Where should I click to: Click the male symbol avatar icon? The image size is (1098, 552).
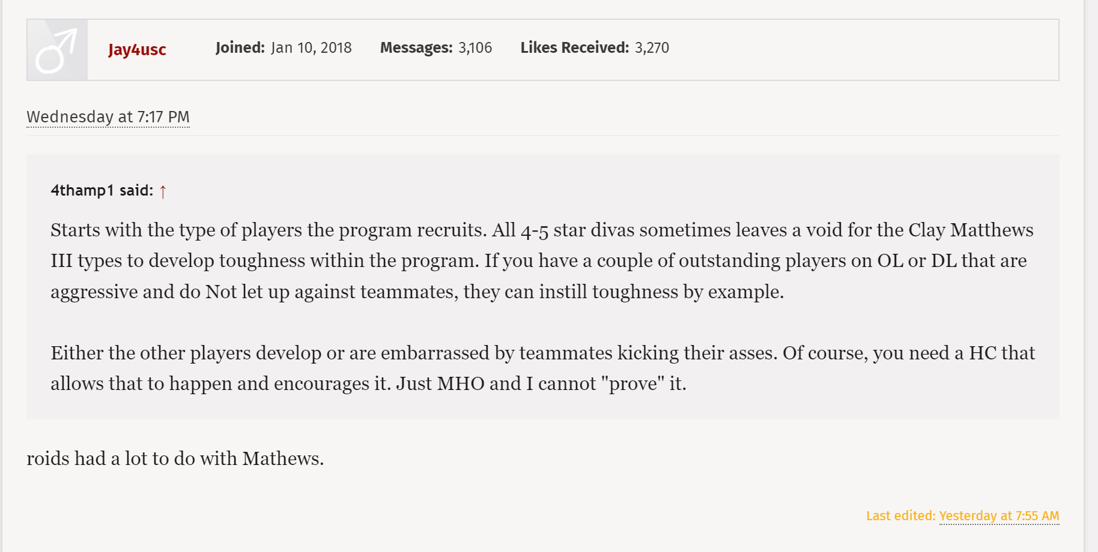[x=57, y=50]
